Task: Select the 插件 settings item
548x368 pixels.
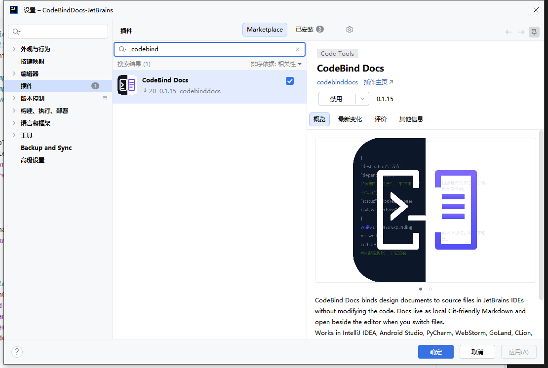Action: point(58,86)
